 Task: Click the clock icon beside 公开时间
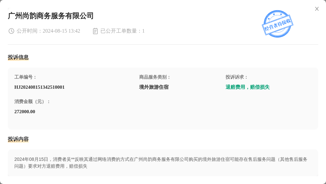11,31
